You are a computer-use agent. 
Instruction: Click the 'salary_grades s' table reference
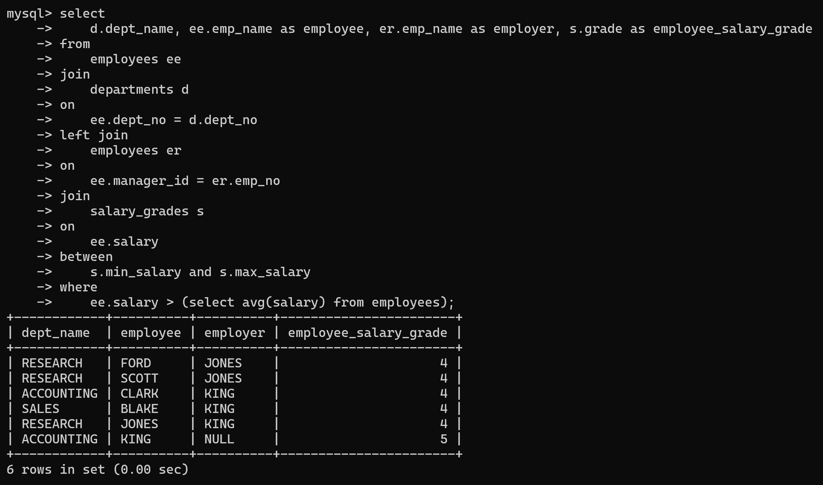click(147, 211)
